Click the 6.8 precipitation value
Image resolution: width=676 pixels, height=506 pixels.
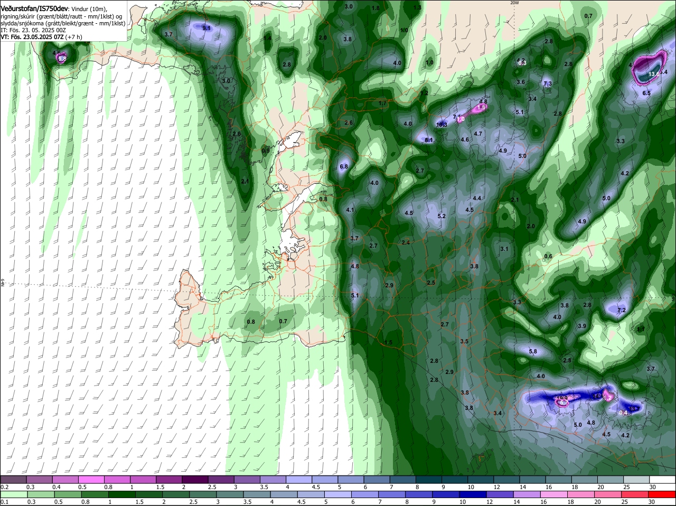click(344, 166)
